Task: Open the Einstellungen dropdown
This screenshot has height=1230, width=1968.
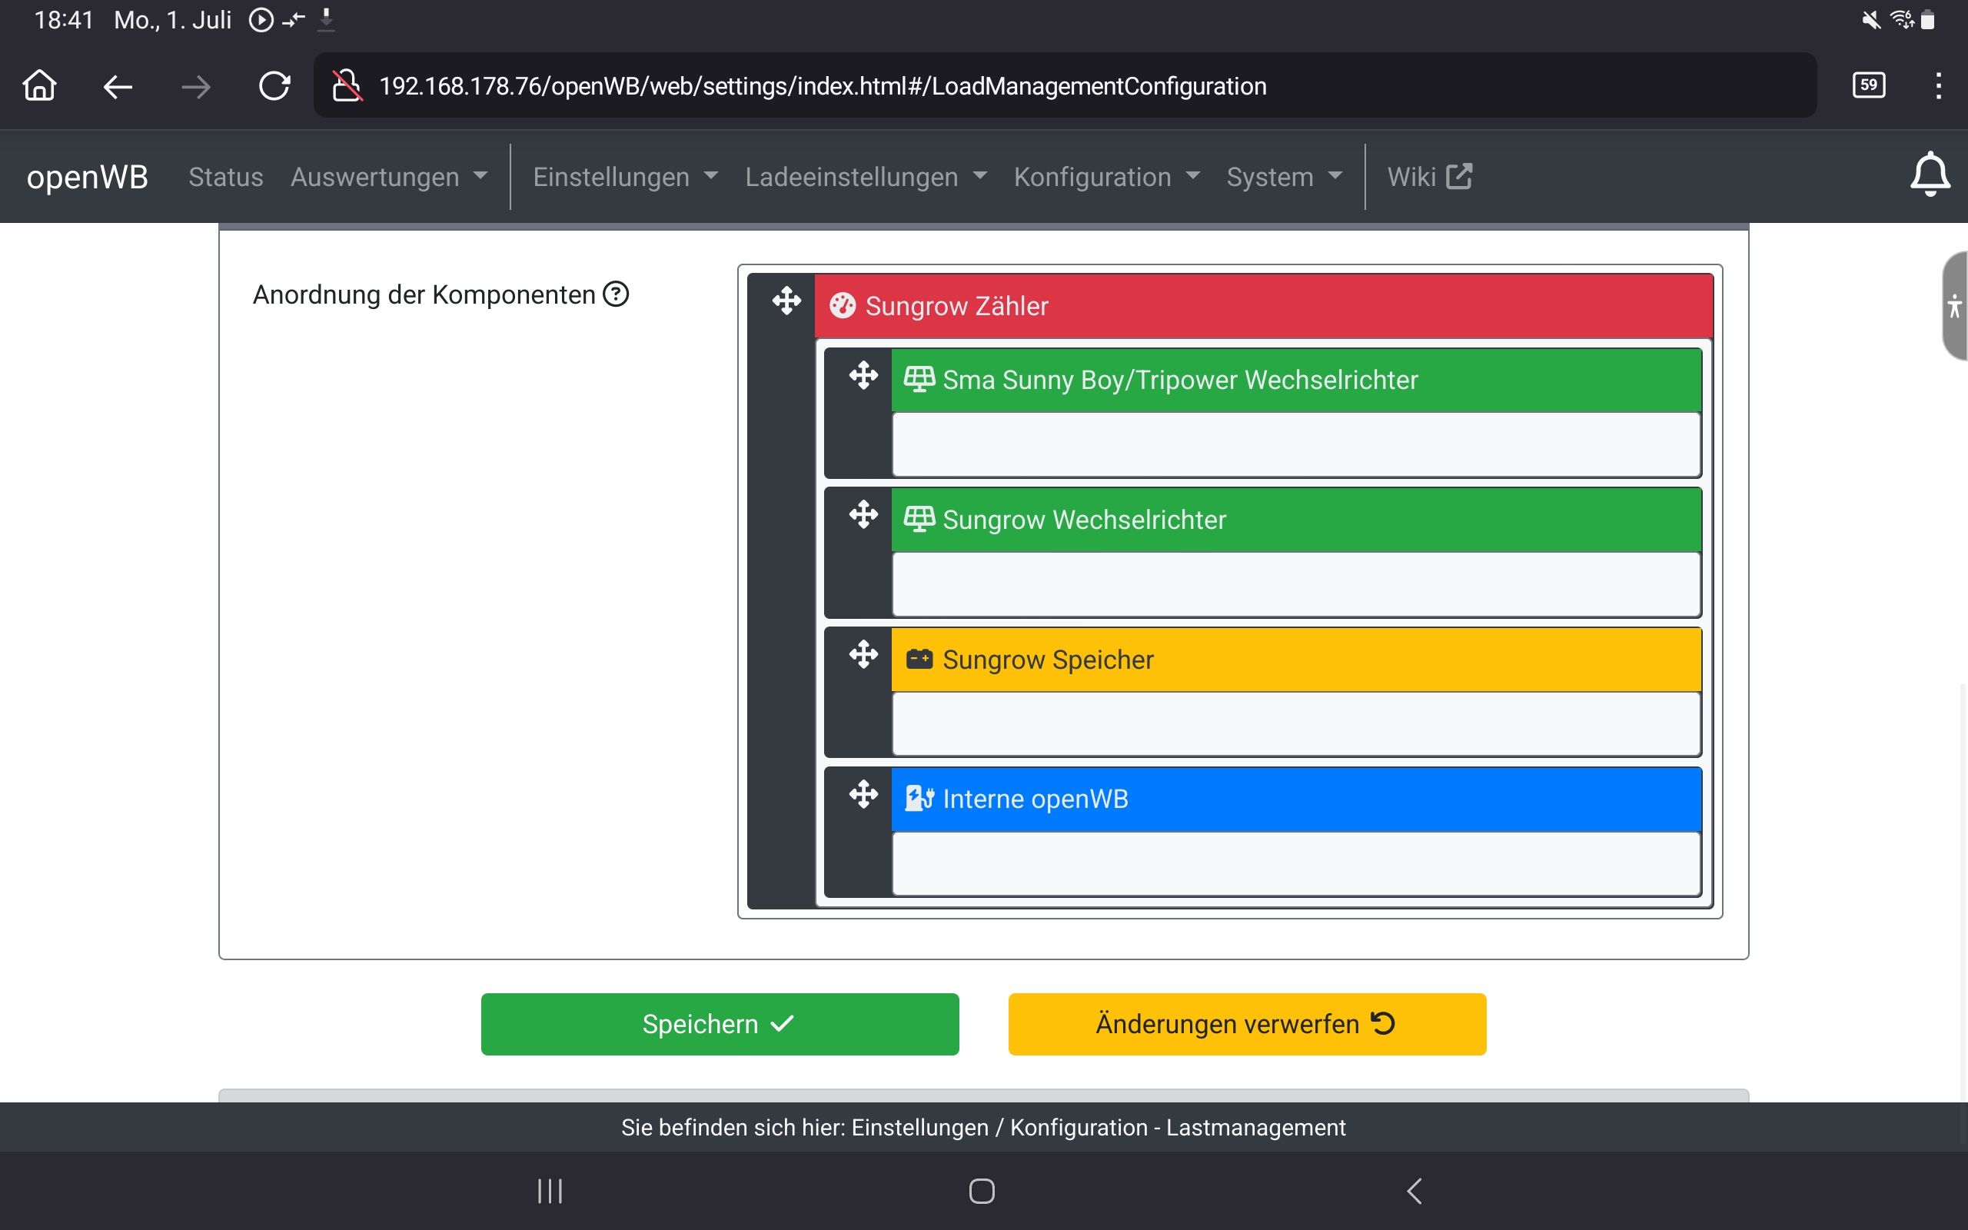Action: pyautogui.click(x=624, y=177)
